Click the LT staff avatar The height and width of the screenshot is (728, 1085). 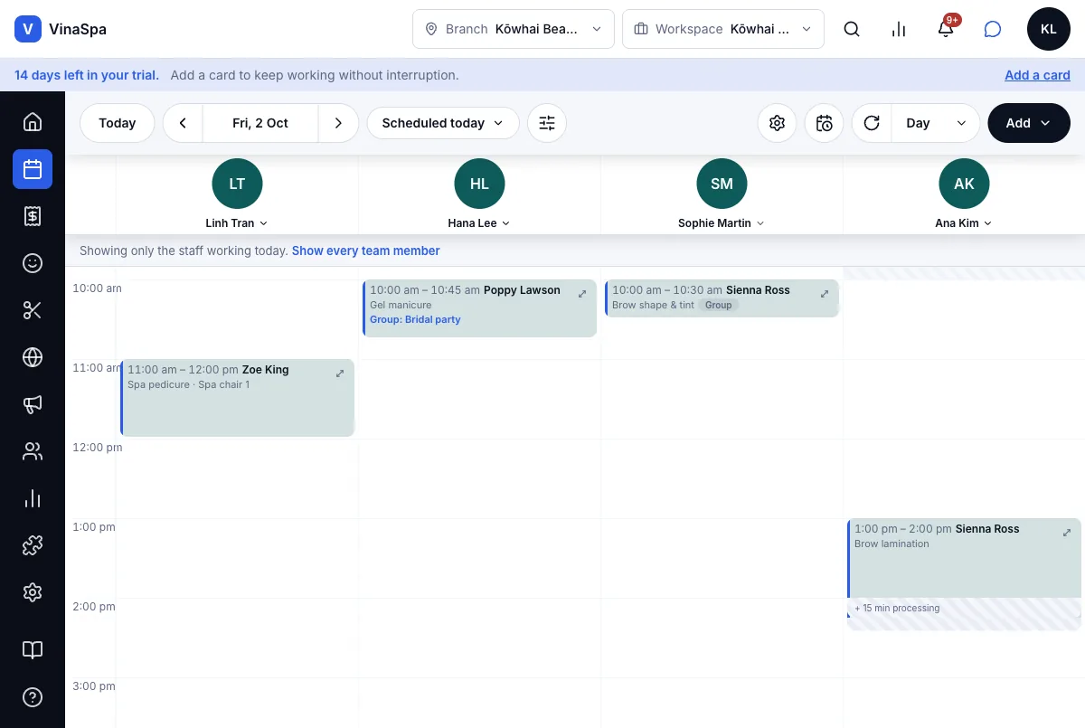click(237, 184)
